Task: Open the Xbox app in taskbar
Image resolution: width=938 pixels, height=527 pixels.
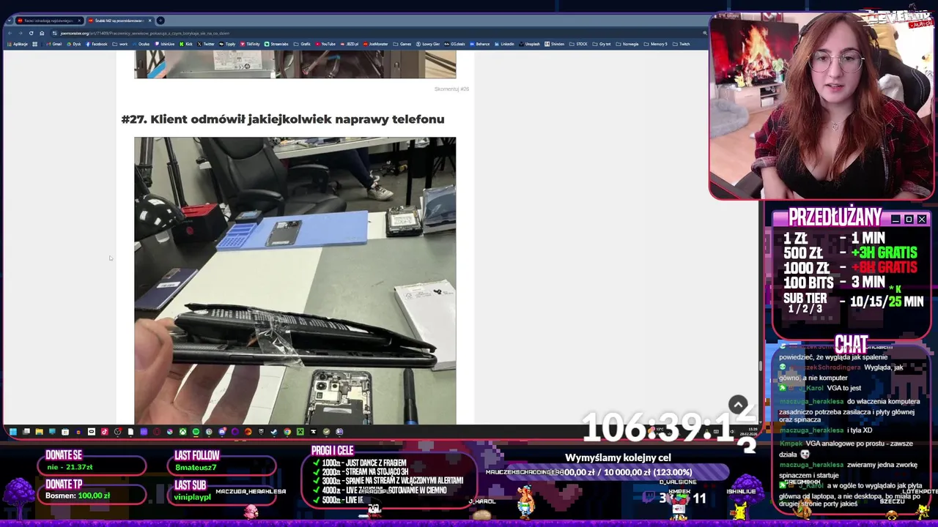Action: point(182,432)
